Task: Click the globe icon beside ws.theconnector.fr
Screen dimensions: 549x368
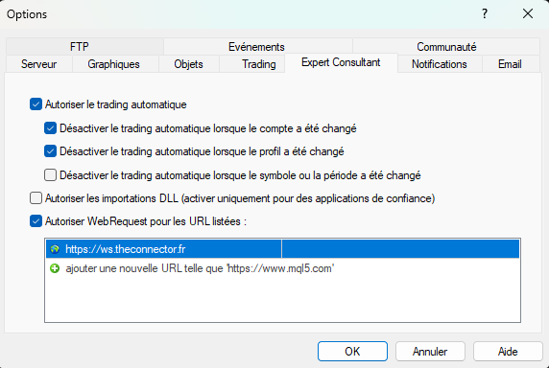Action: (x=55, y=249)
